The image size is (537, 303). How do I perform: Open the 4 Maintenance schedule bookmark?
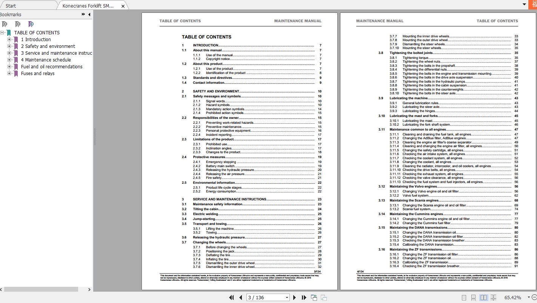click(x=46, y=60)
